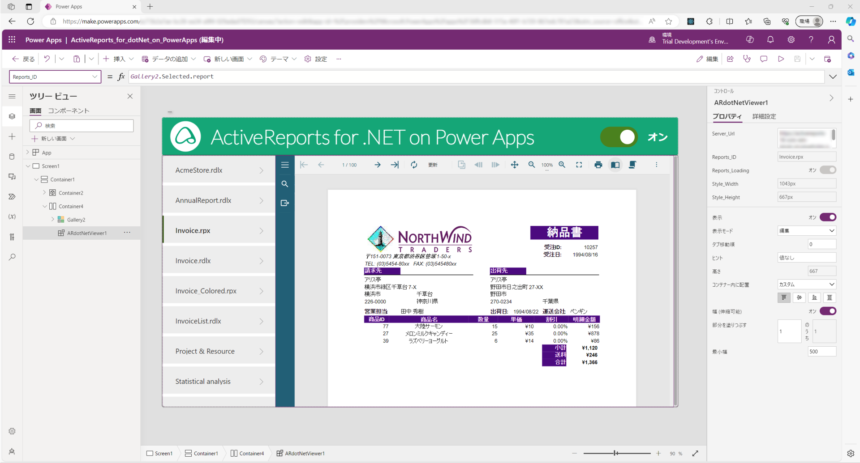This screenshot has height=463, width=860.
Task: Click the 編集 edit button
Action: coord(707,59)
